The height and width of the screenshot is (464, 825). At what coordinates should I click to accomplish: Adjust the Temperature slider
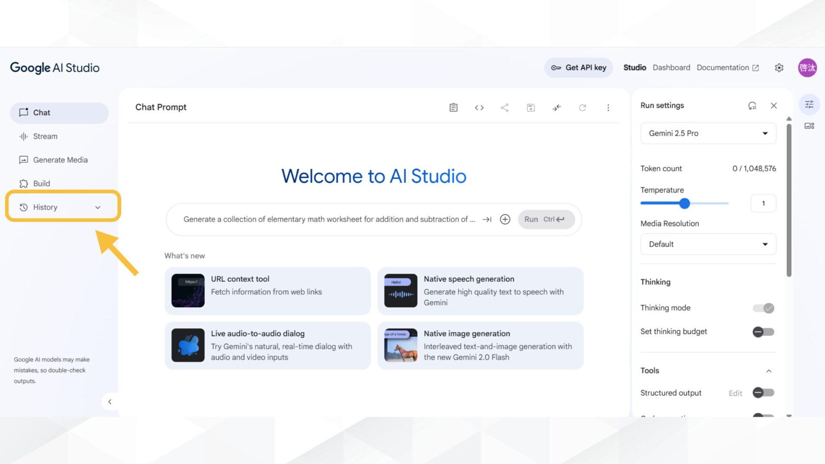pyautogui.click(x=684, y=204)
